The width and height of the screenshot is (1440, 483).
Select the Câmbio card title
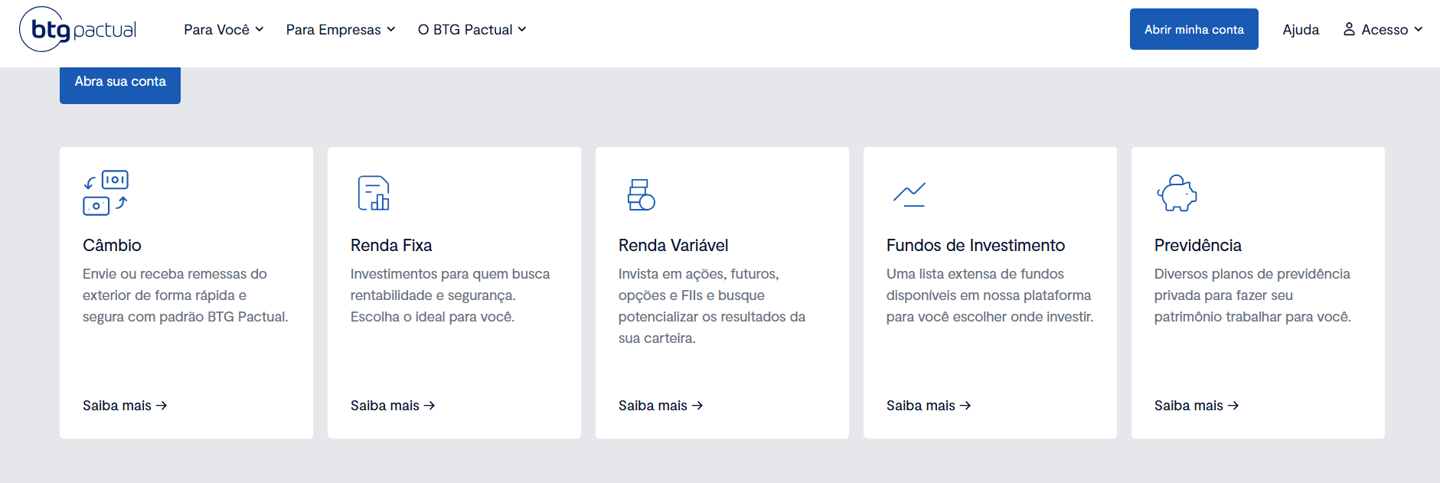click(112, 246)
